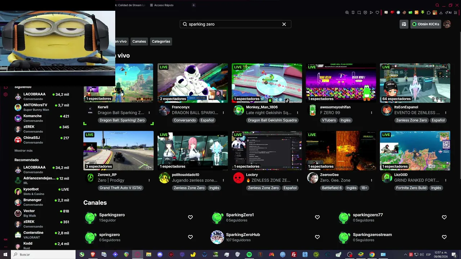
Task: Click the Windows Start button
Action: point(5,254)
